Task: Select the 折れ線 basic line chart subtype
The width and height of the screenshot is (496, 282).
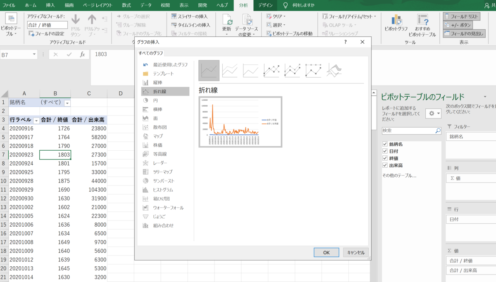Action: tap(209, 71)
